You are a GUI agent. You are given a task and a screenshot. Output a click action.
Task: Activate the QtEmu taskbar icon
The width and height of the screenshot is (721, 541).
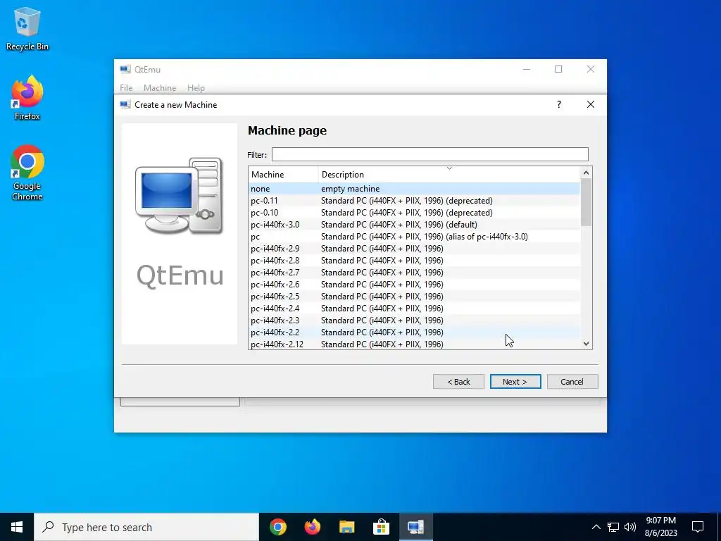415,527
